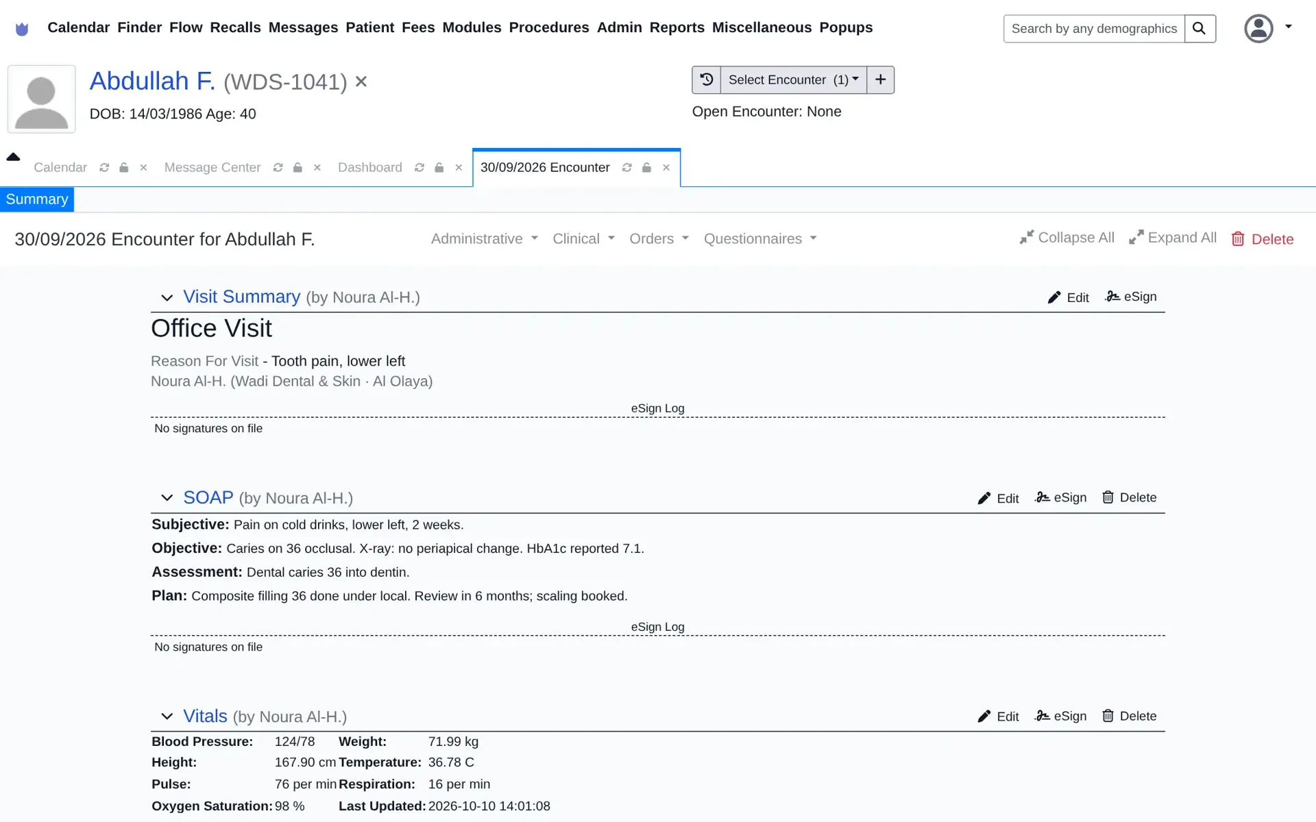eSign the Visit Summary form
Image resolution: width=1316 pixels, height=822 pixels.
pos(1131,297)
